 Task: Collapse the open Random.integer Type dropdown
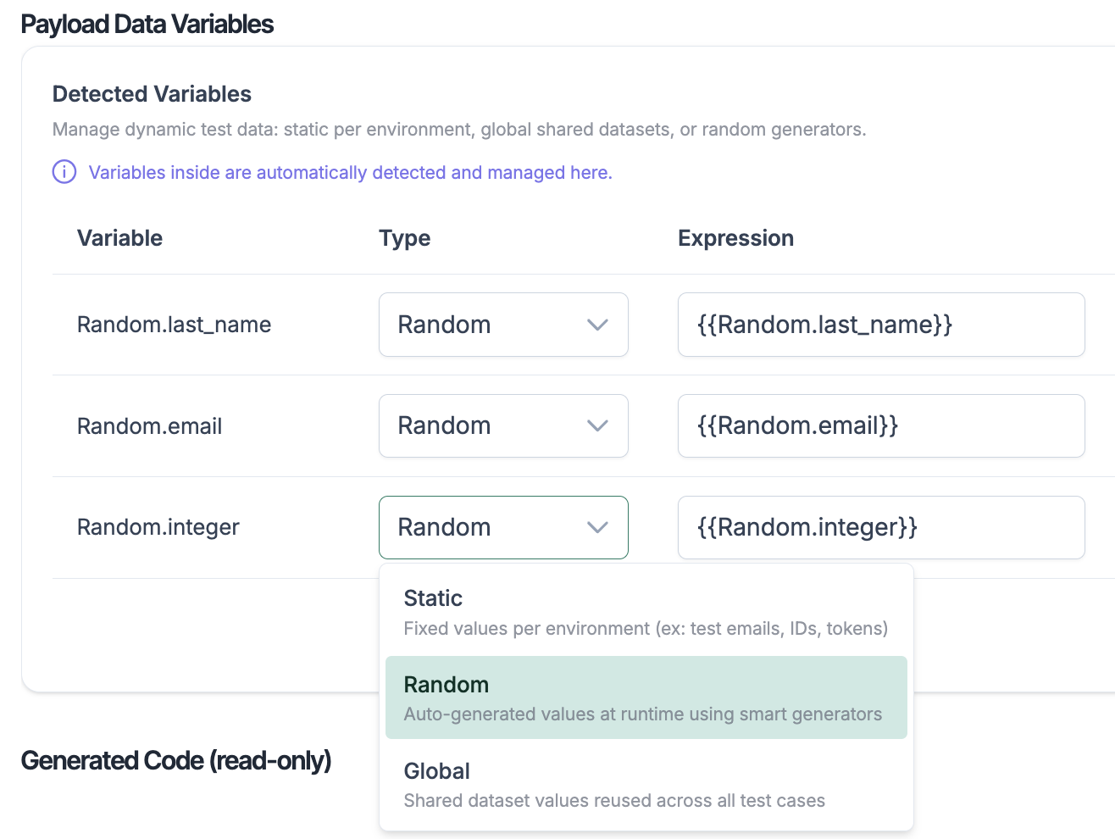[x=502, y=527]
